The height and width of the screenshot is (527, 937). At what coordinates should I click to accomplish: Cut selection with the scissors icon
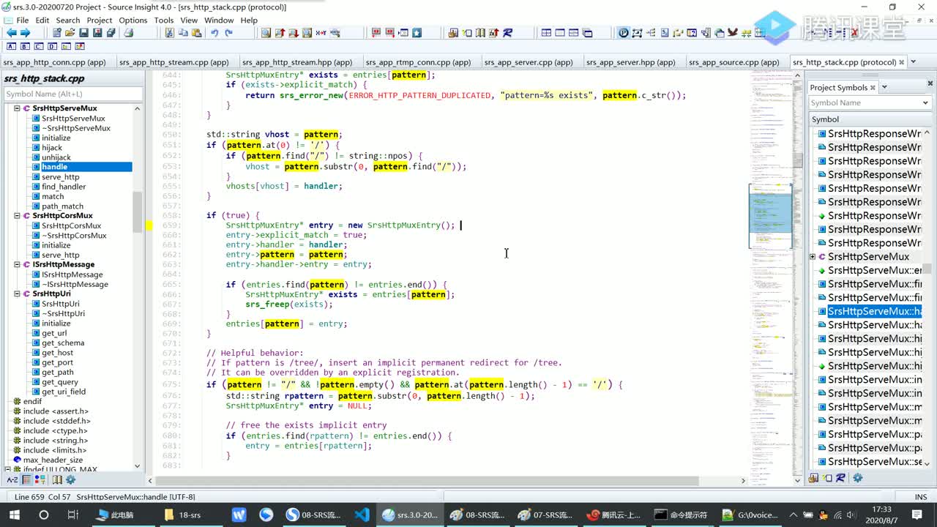click(170, 33)
